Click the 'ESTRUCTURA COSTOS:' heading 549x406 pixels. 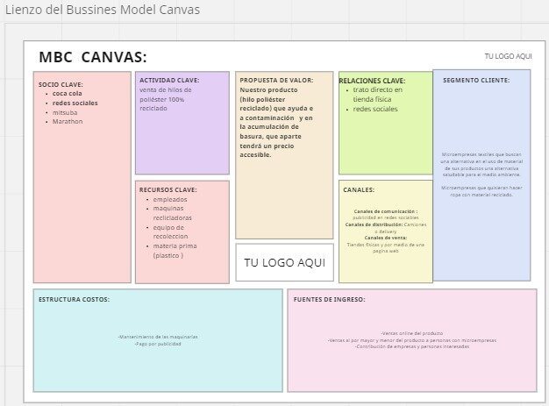(74, 299)
